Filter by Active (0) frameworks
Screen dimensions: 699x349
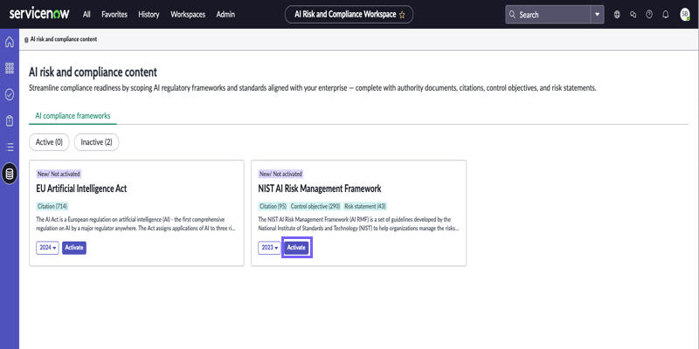pos(49,142)
